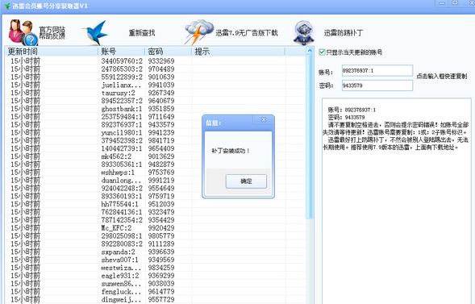Select account row 893305361:1
The width and height of the screenshot is (475, 304).
pos(156,164)
